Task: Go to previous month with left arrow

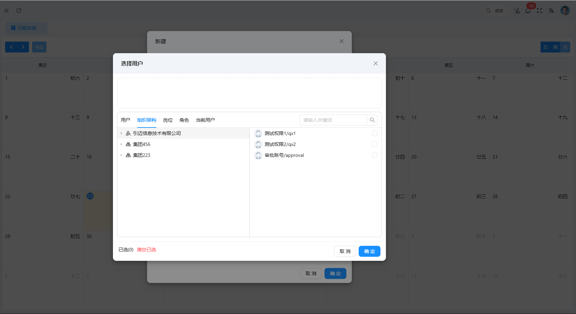Action: click(x=11, y=47)
